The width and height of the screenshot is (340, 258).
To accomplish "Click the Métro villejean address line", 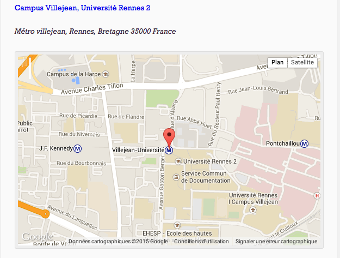I will click(x=95, y=31).
